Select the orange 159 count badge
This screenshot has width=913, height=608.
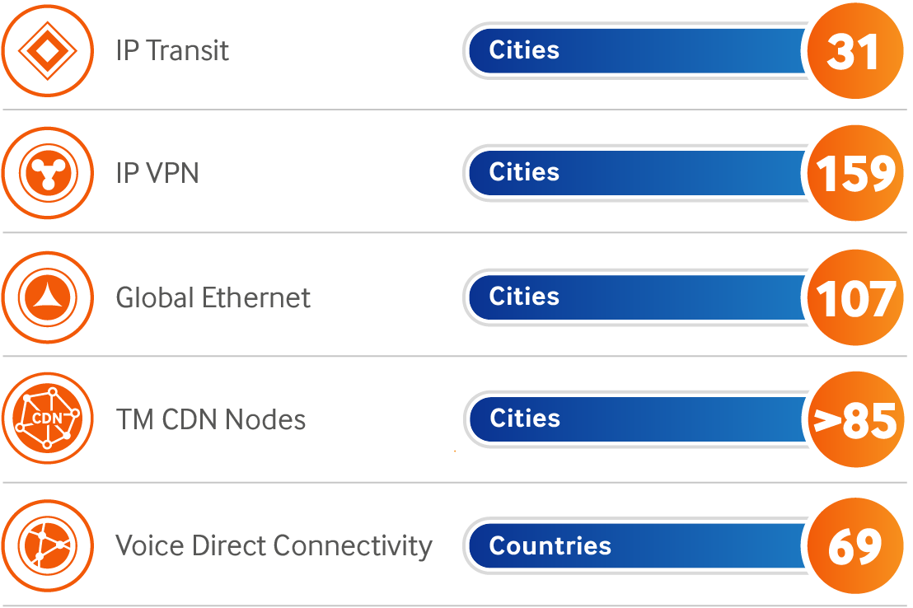(854, 174)
